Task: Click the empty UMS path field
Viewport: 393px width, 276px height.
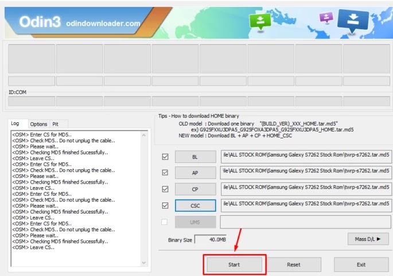Action: [x=306, y=222]
